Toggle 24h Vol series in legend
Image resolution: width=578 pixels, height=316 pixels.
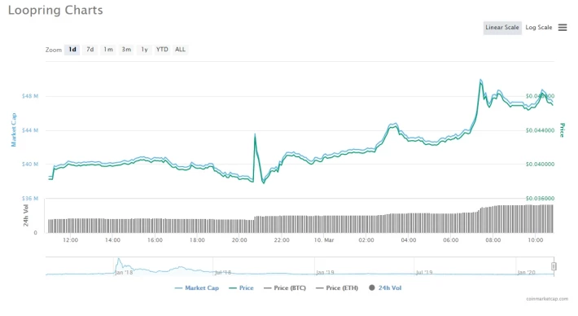point(385,288)
